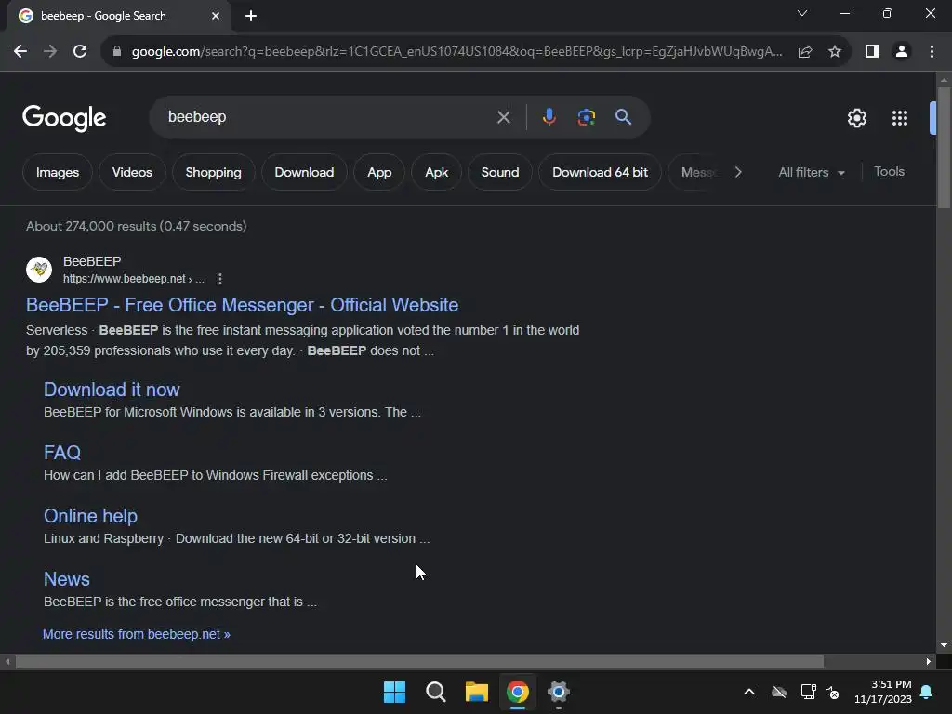Bookmark this page with the star icon

click(835, 52)
